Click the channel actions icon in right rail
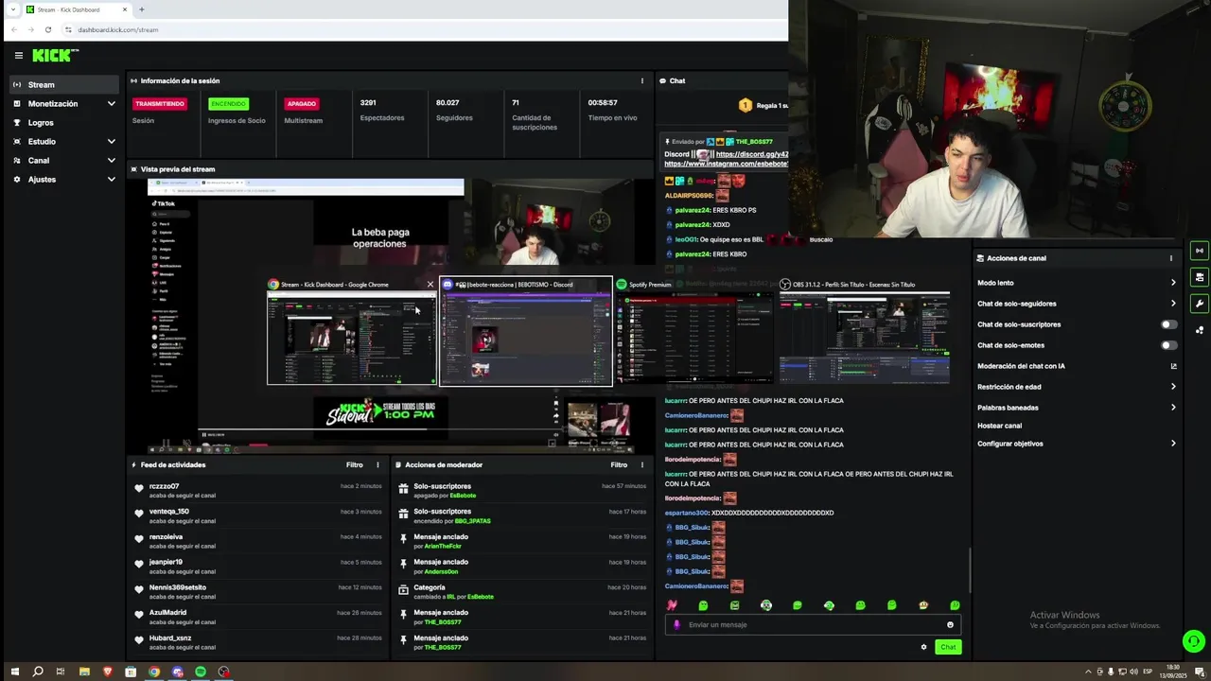 pyautogui.click(x=1200, y=277)
